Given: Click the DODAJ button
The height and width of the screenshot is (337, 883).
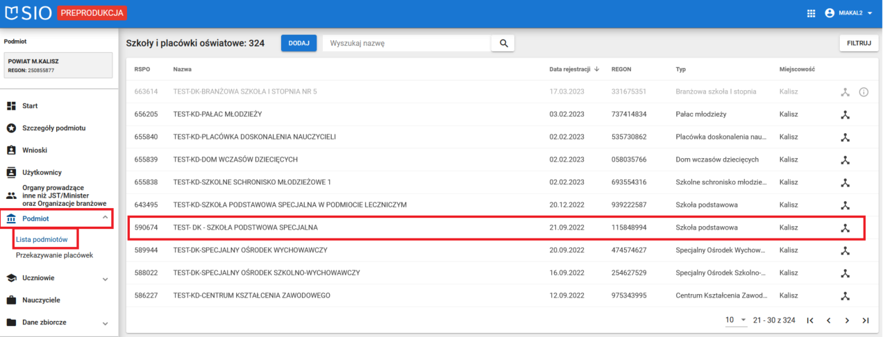Looking at the screenshot, I should coord(298,43).
